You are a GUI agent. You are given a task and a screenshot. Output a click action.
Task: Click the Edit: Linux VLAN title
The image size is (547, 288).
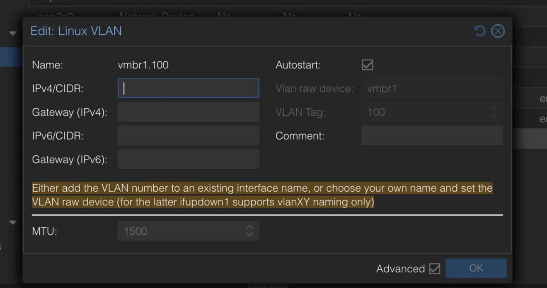pyautogui.click(x=76, y=31)
